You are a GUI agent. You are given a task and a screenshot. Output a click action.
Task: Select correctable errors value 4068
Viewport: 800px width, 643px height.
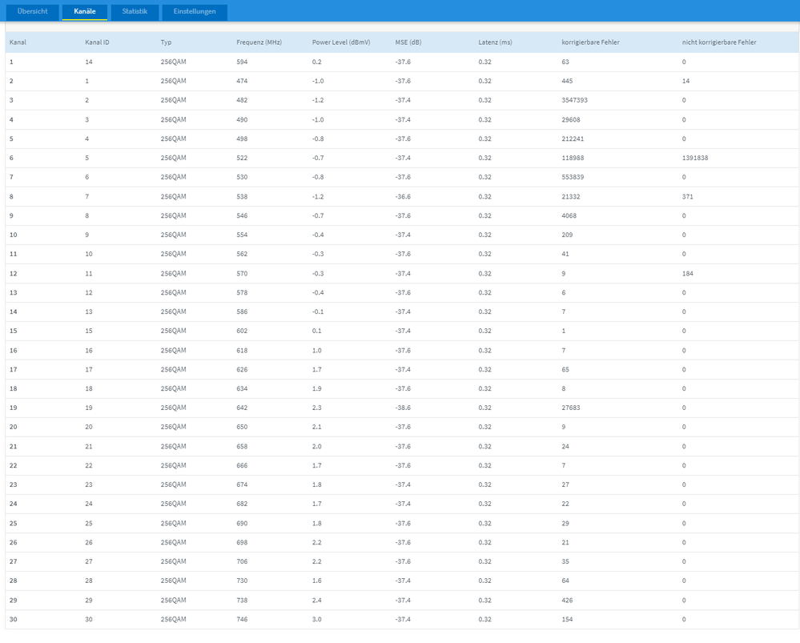click(569, 216)
